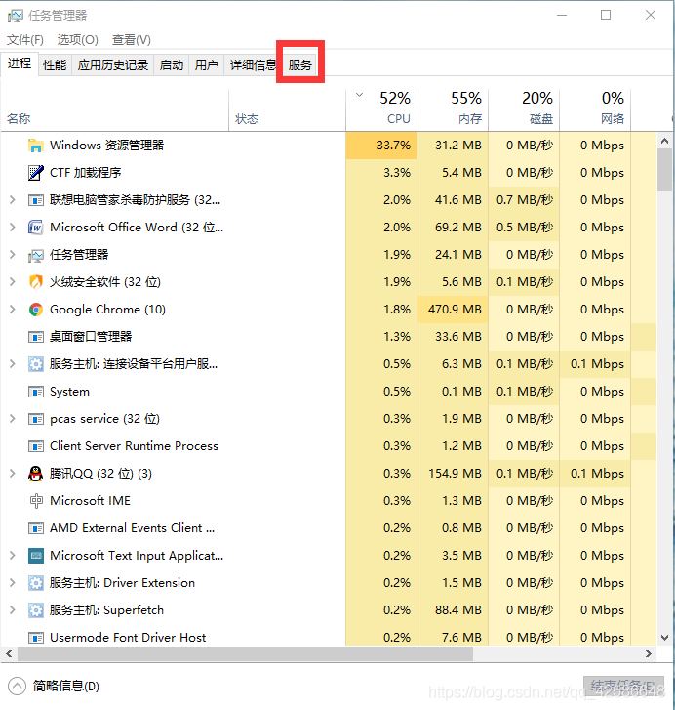Expand the Google Chrome process group

pos(12,310)
